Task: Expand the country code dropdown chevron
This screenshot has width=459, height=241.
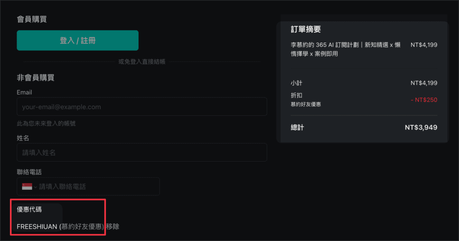Action: (x=35, y=187)
